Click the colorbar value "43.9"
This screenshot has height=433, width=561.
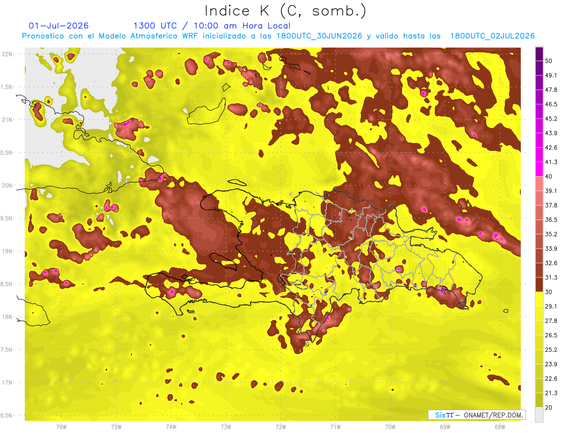point(551,133)
